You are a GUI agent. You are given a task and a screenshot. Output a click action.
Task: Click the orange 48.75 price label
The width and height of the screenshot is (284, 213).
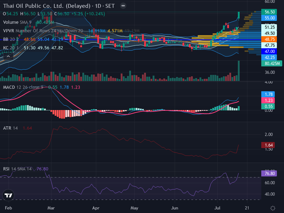[269, 39]
